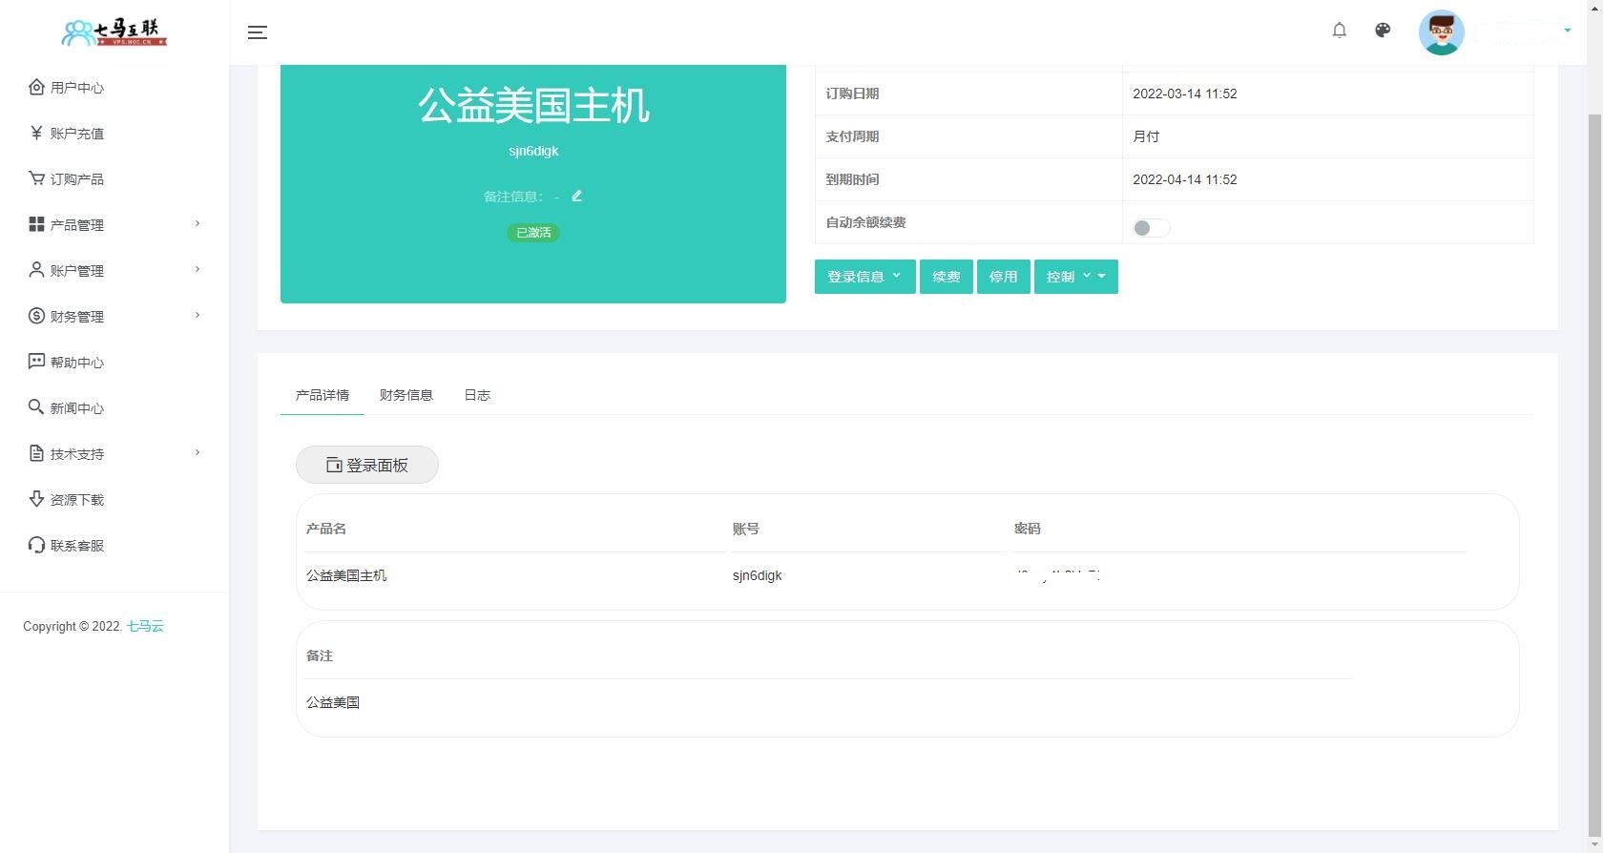Click the 新闻中心 search icon
1603x853 pixels.
36,407
